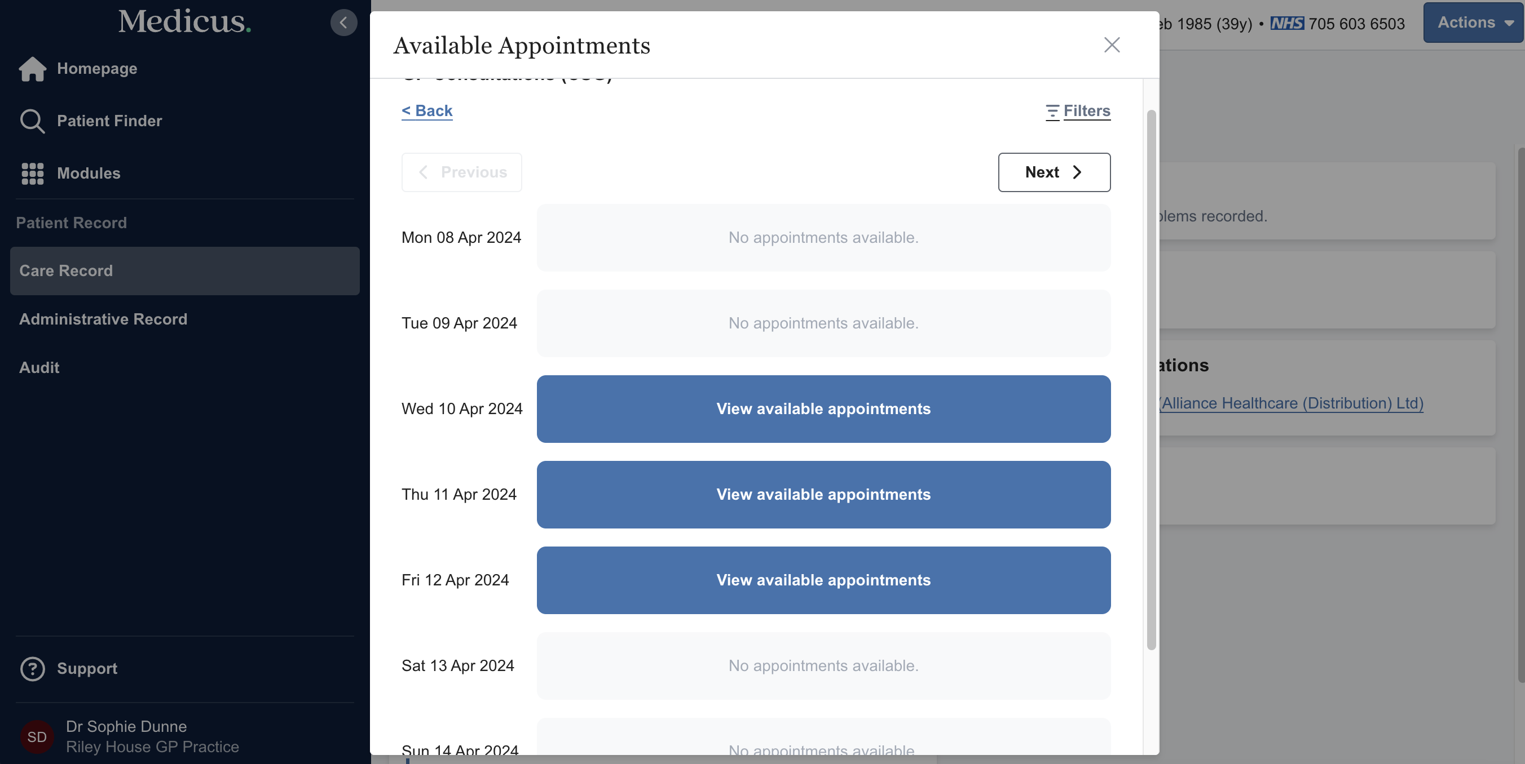Click the Back link

click(427, 110)
